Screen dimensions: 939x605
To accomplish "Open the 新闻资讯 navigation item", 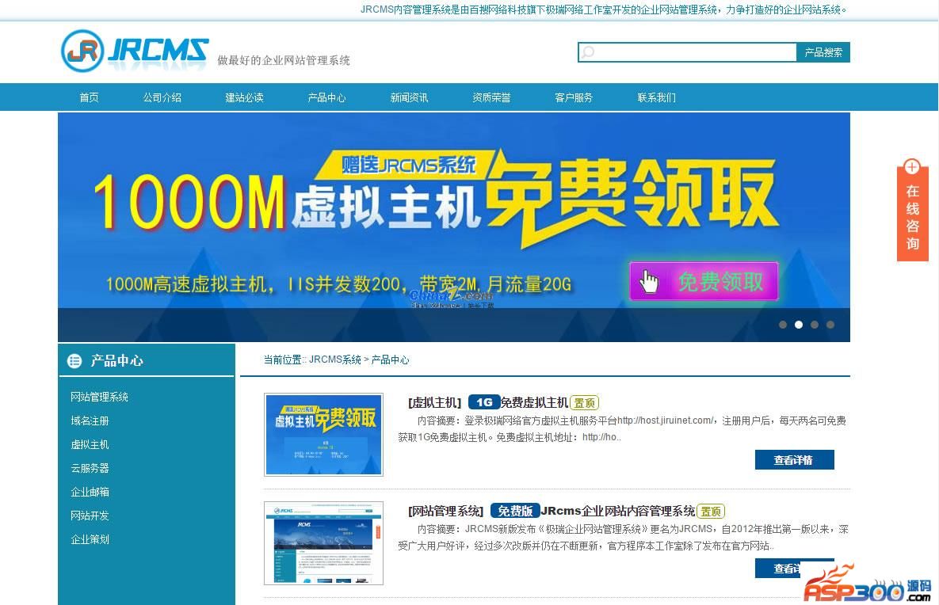I will 409,97.
